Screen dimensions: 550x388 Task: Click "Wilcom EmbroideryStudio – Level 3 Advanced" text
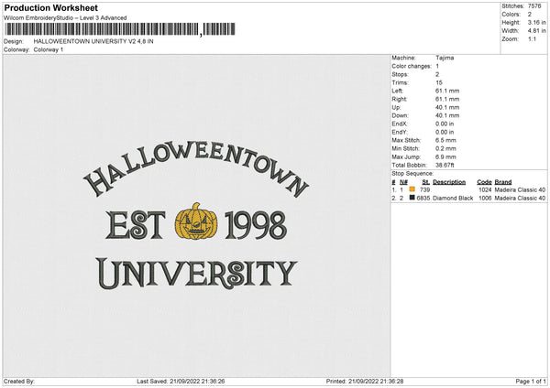(65, 18)
